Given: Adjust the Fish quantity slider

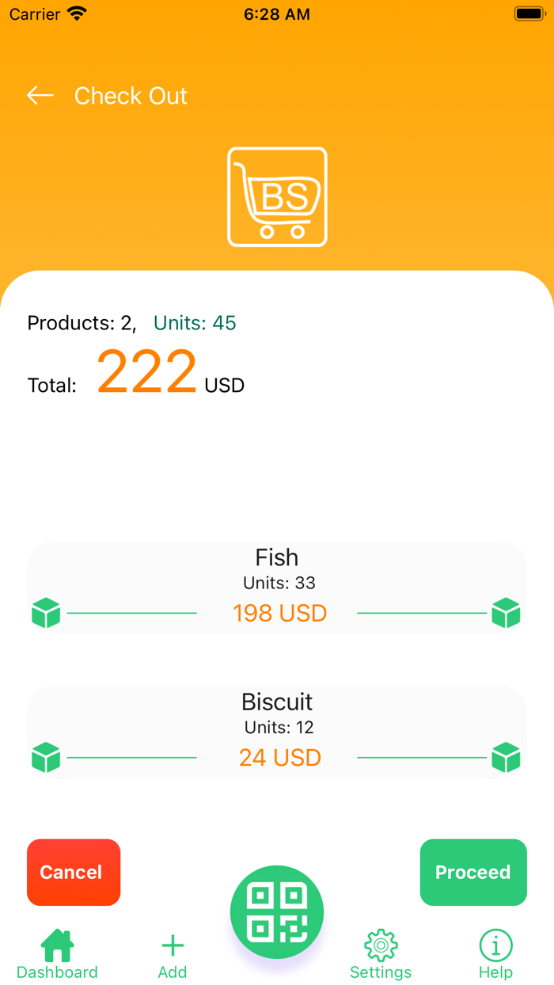Looking at the screenshot, I should [132, 612].
